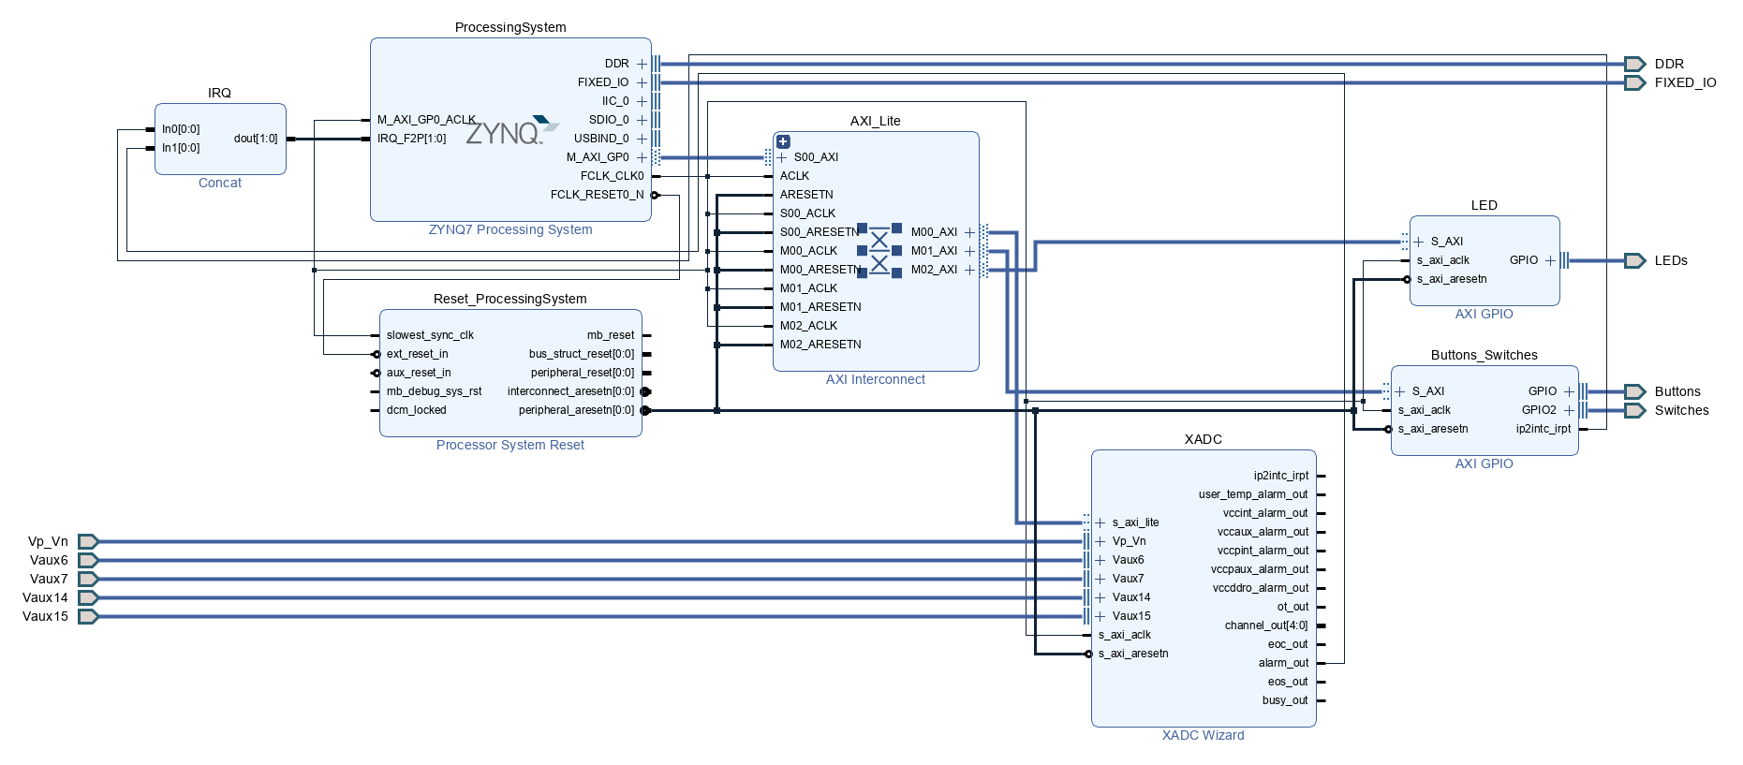The image size is (1743, 765).
Task: Select the Buttons output port symbol
Action: (x=1634, y=391)
